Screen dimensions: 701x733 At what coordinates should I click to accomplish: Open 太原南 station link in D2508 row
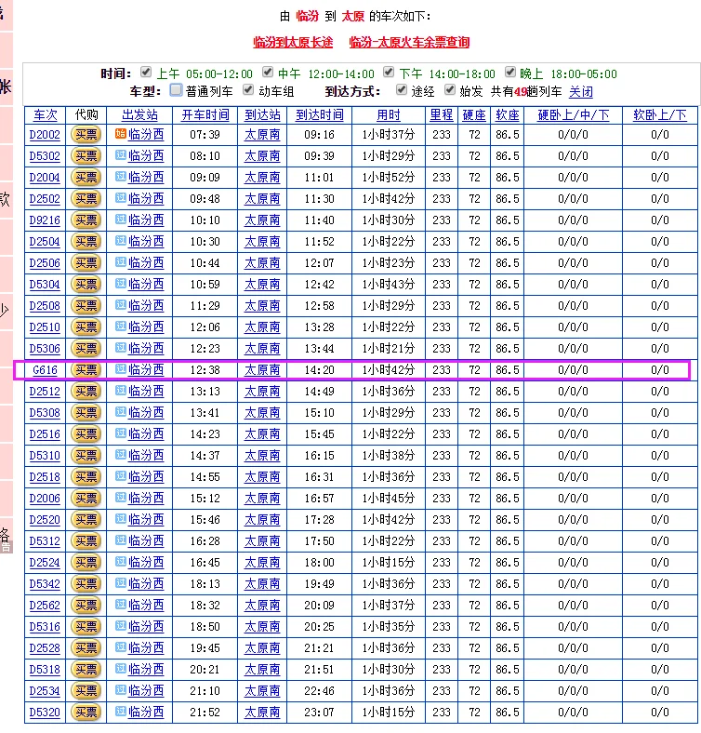point(262,306)
